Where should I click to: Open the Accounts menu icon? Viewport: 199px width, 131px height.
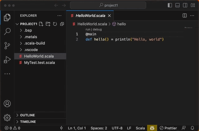tap(7, 104)
